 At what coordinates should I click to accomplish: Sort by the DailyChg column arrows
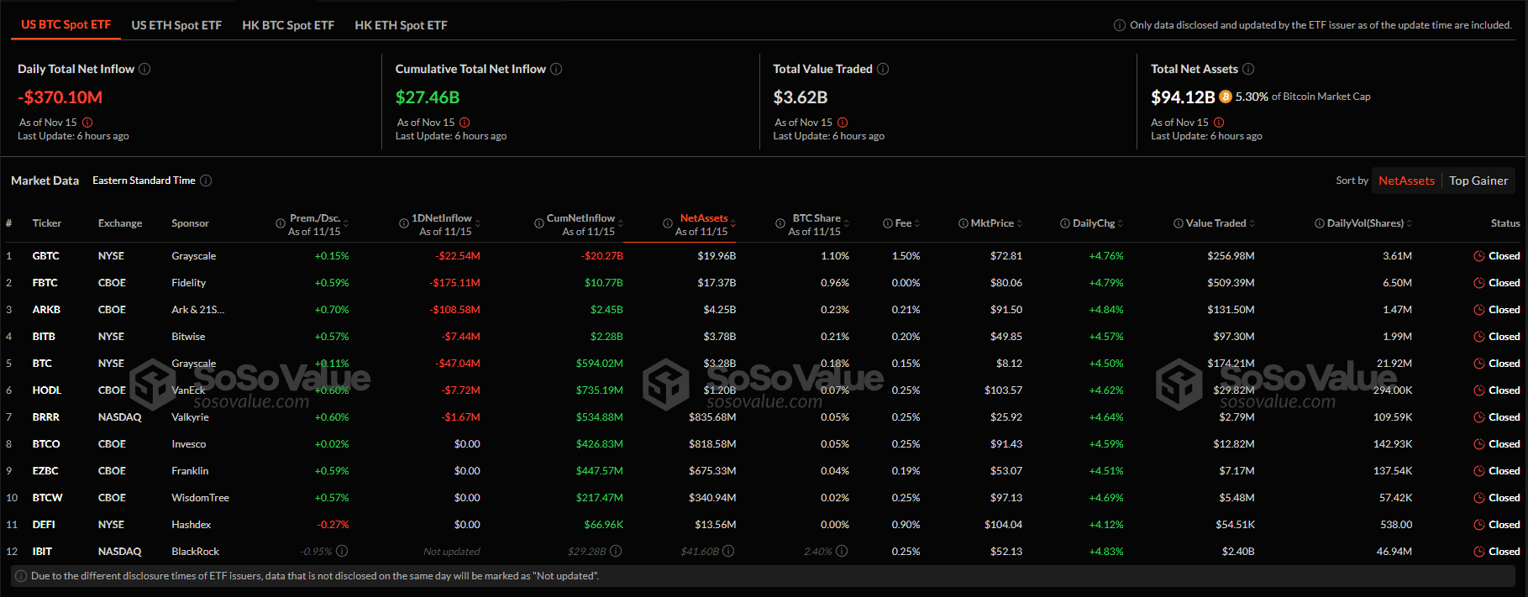[1121, 223]
